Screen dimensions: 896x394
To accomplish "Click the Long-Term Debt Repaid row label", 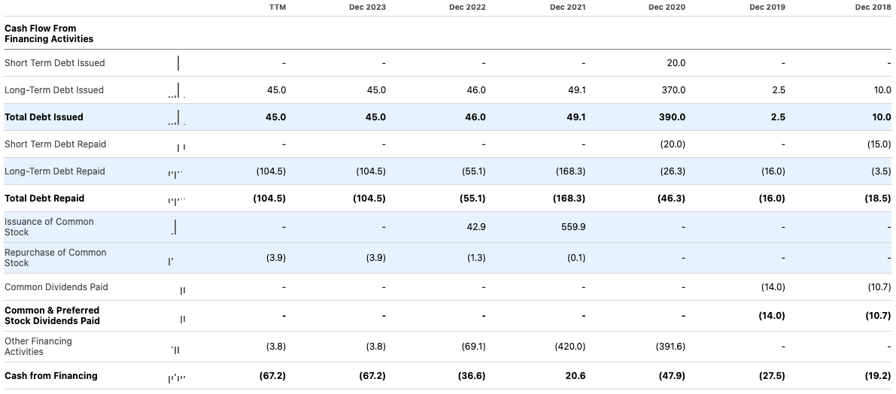I will (55, 171).
